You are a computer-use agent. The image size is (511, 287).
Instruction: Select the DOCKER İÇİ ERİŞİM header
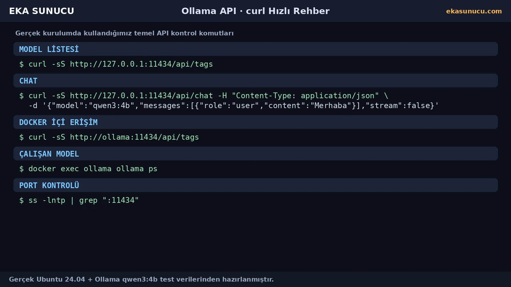(x=256, y=122)
